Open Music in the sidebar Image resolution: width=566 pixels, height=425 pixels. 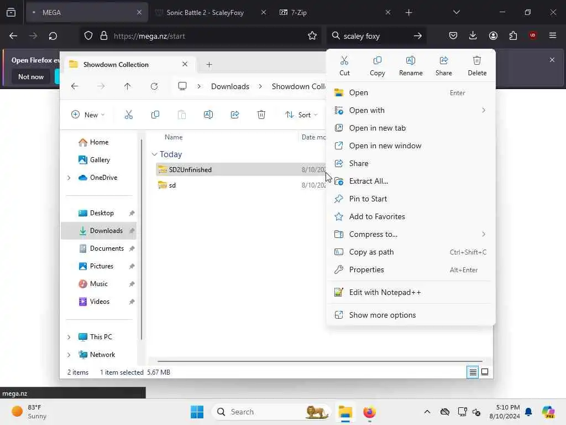point(98,284)
